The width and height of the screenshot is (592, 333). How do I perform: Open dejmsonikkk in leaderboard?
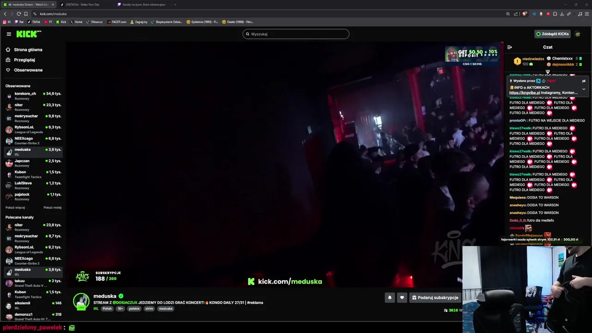point(563,64)
